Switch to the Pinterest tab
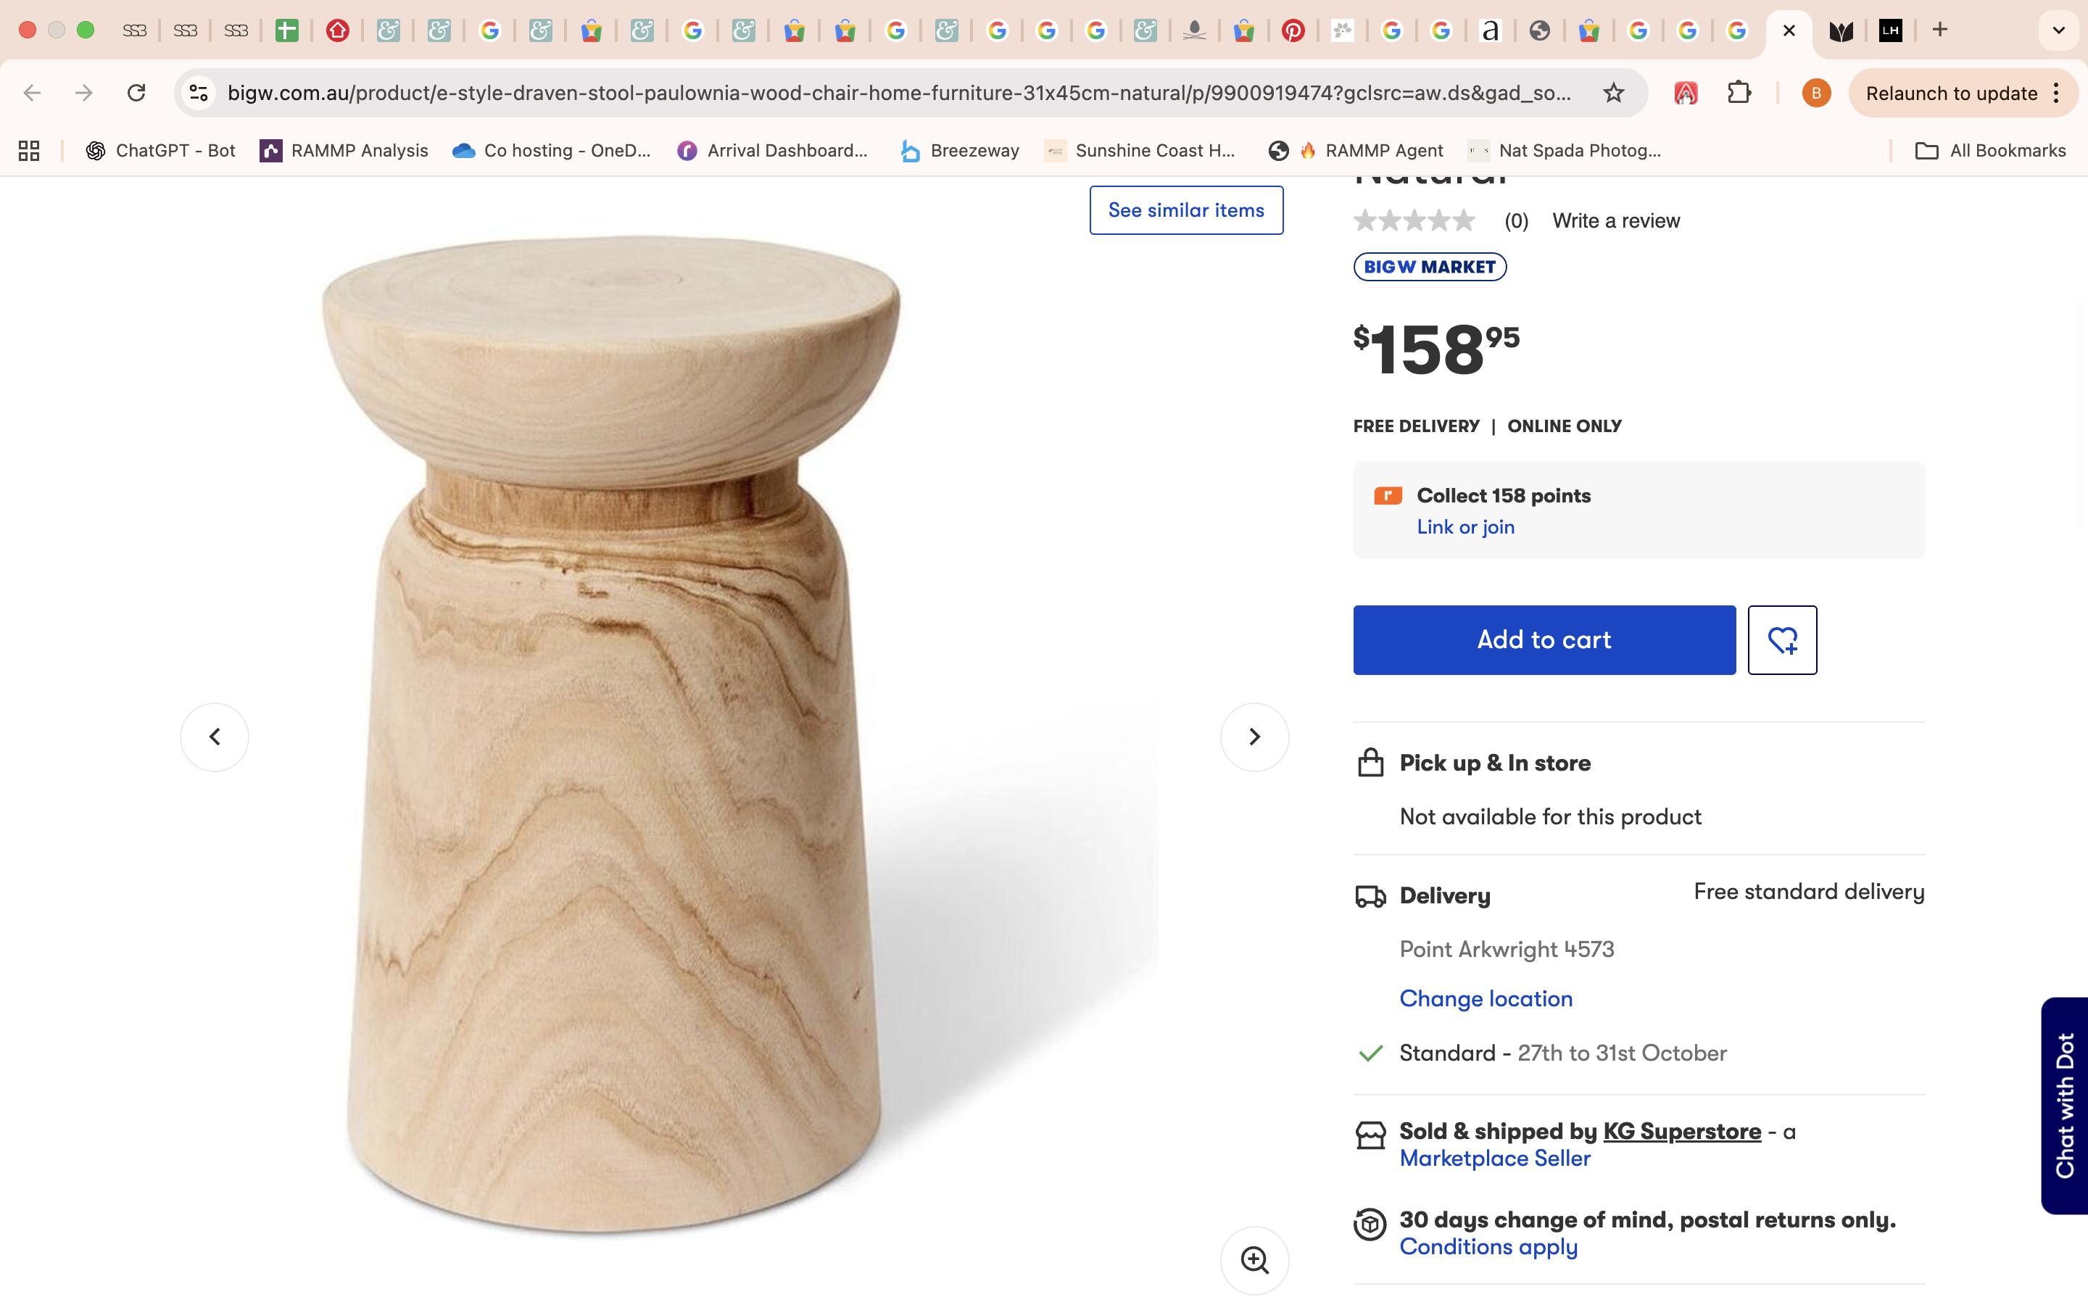Viewport: 2088px width, 1305px height. pos(1293,31)
